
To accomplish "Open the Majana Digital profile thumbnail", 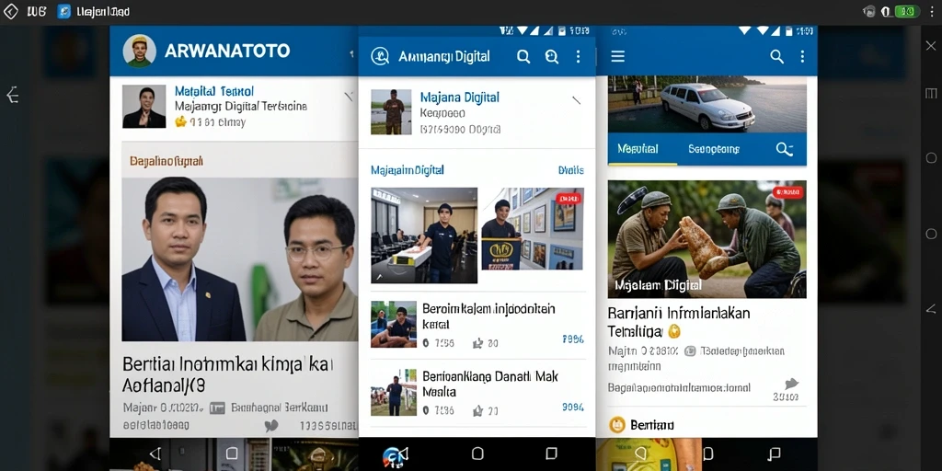I will point(391,111).
